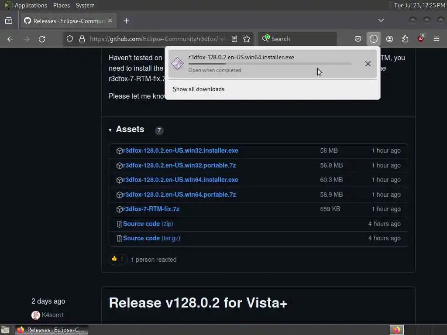Viewport: 447px width, 335px height.
Task: Click the address bar URL field
Action: [x=158, y=39]
